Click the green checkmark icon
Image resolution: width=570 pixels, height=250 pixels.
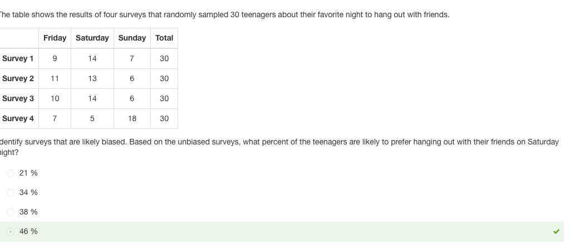pos(556,232)
